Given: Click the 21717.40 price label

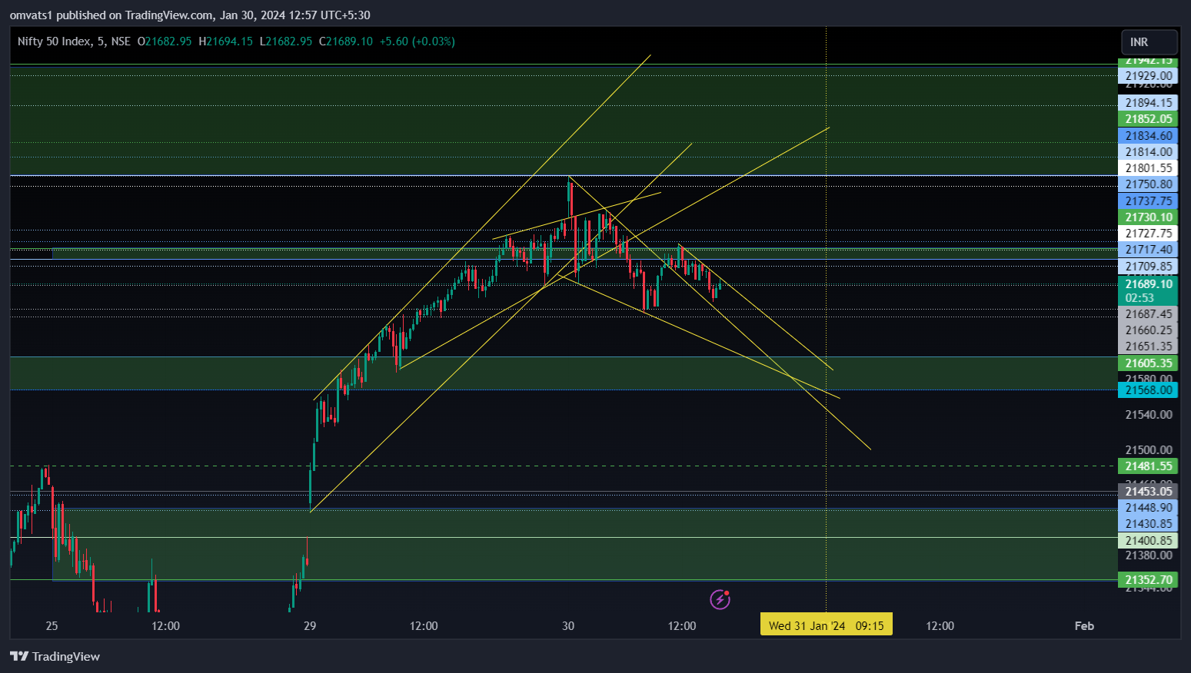Looking at the screenshot, I should [1147, 249].
